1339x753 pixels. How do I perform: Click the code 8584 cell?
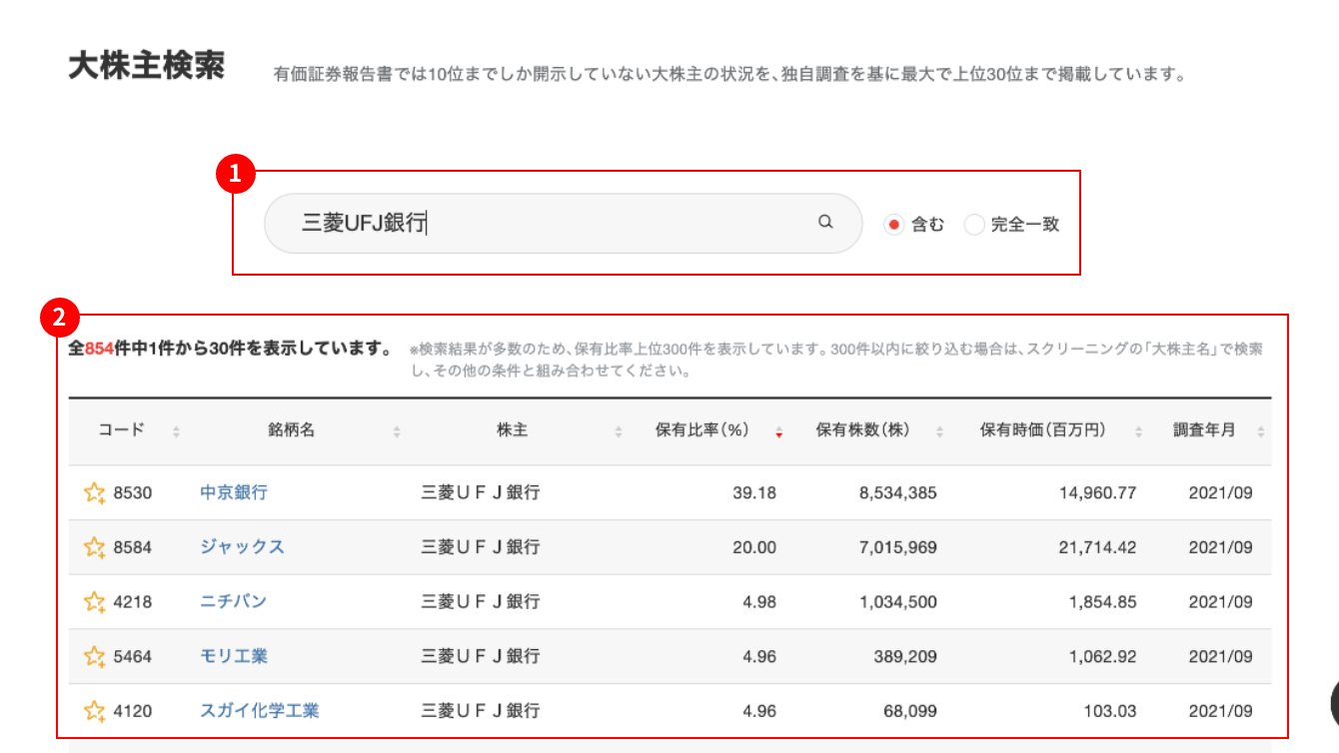133,547
